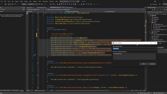This screenshot has width=167, height=94.
Task: Start debugging with the Start button
Action: coord(41,4)
